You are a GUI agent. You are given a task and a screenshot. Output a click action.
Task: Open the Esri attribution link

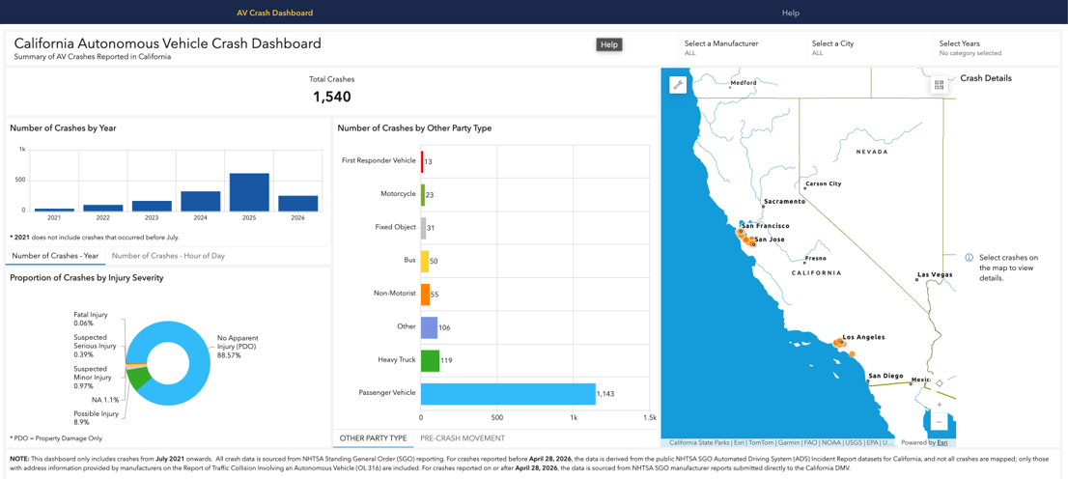[943, 442]
